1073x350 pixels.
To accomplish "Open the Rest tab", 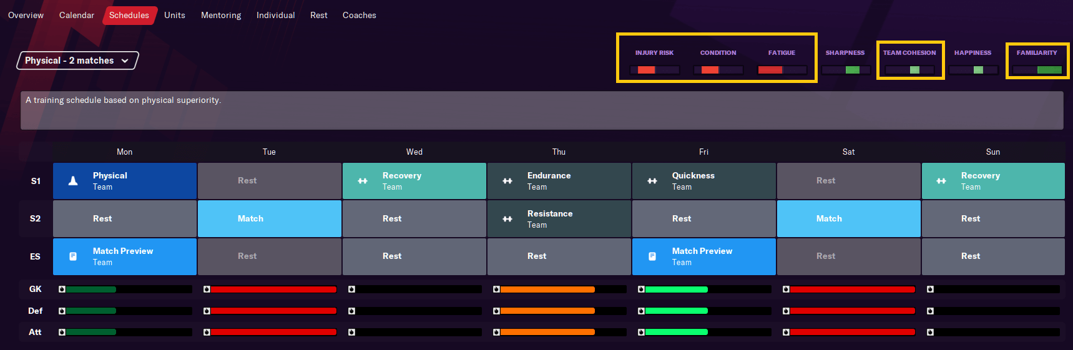I will tap(319, 15).
